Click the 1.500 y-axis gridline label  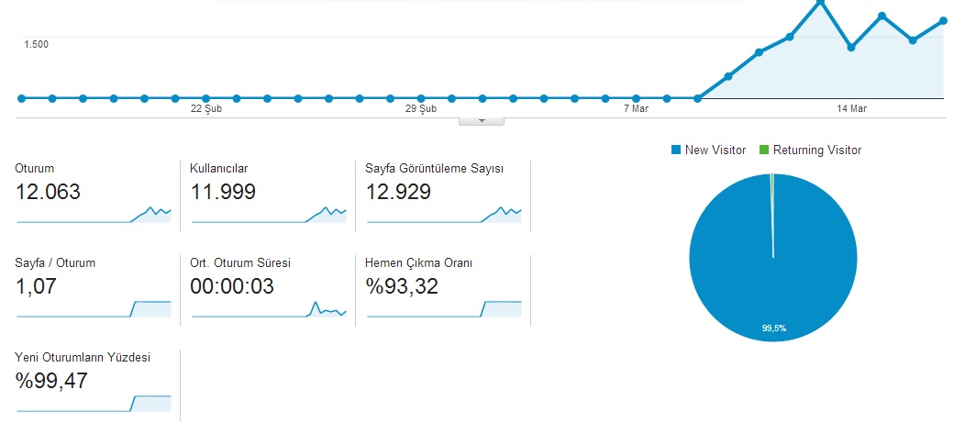[37, 44]
